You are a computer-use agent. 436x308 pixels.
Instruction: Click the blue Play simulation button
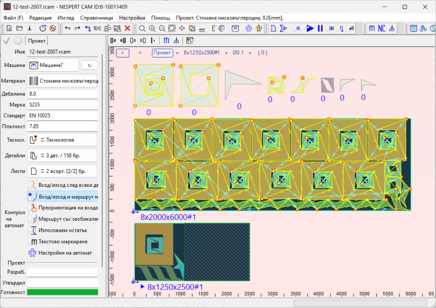click(310, 28)
